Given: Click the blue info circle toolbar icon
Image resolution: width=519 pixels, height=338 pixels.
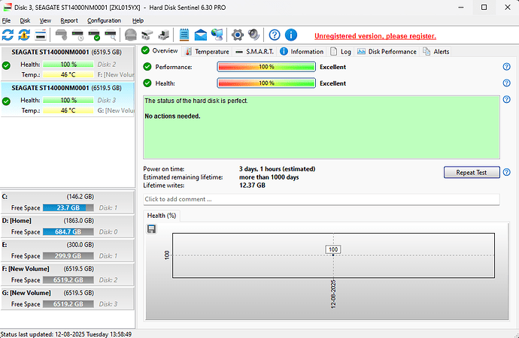Looking at the screenshot, I should click(291, 35).
